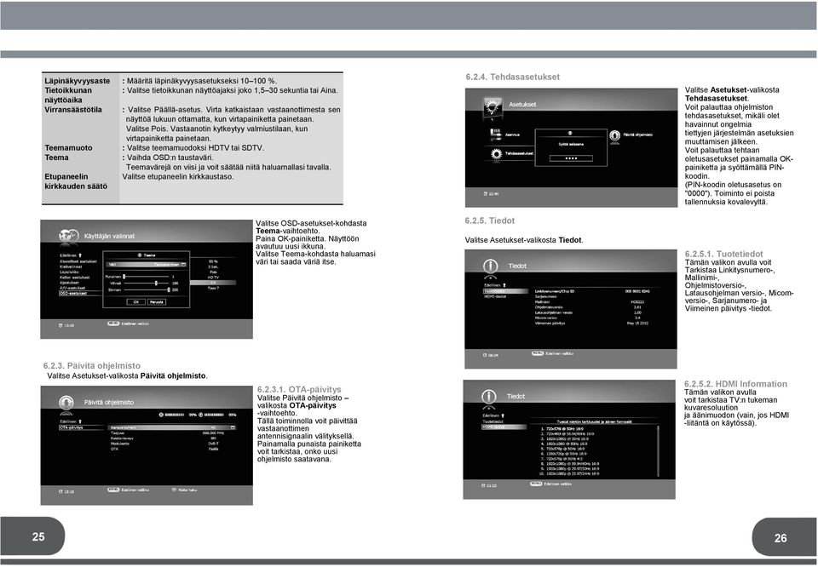Click the Tiedot info icon in HDMI screen

(489, 397)
